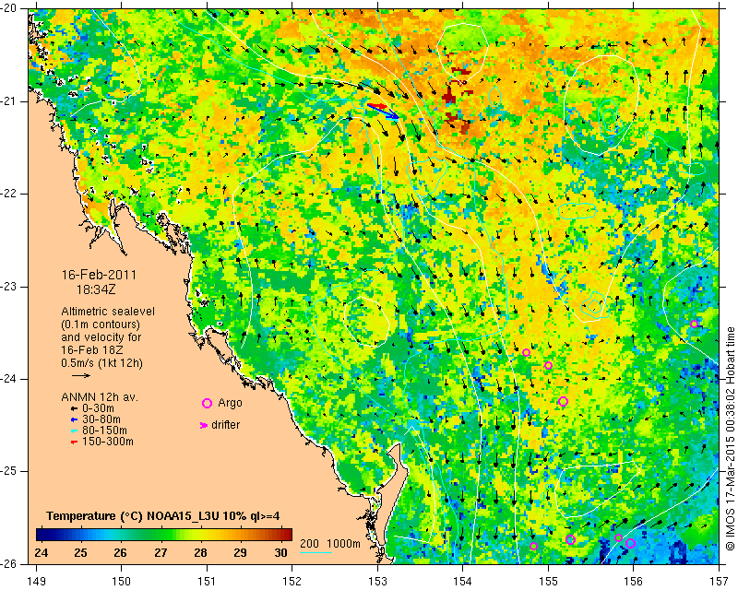Click the magenta Argo circle in the legend
Screen dimensions: 738x590
coord(207,403)
